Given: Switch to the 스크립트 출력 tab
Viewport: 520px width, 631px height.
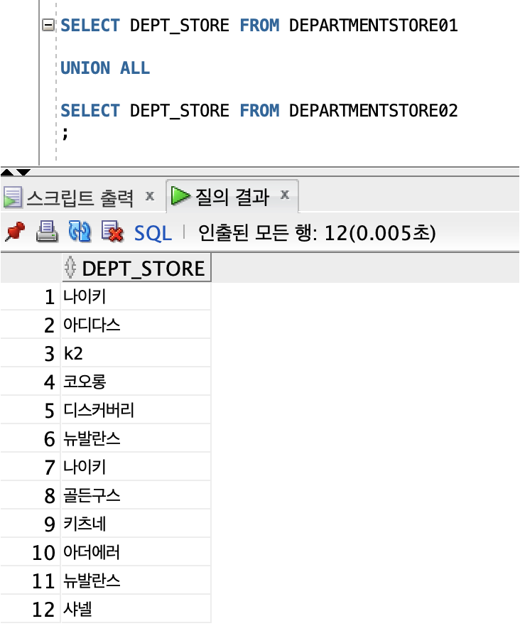Looking at the screenshot, I should tap(80, 198).
